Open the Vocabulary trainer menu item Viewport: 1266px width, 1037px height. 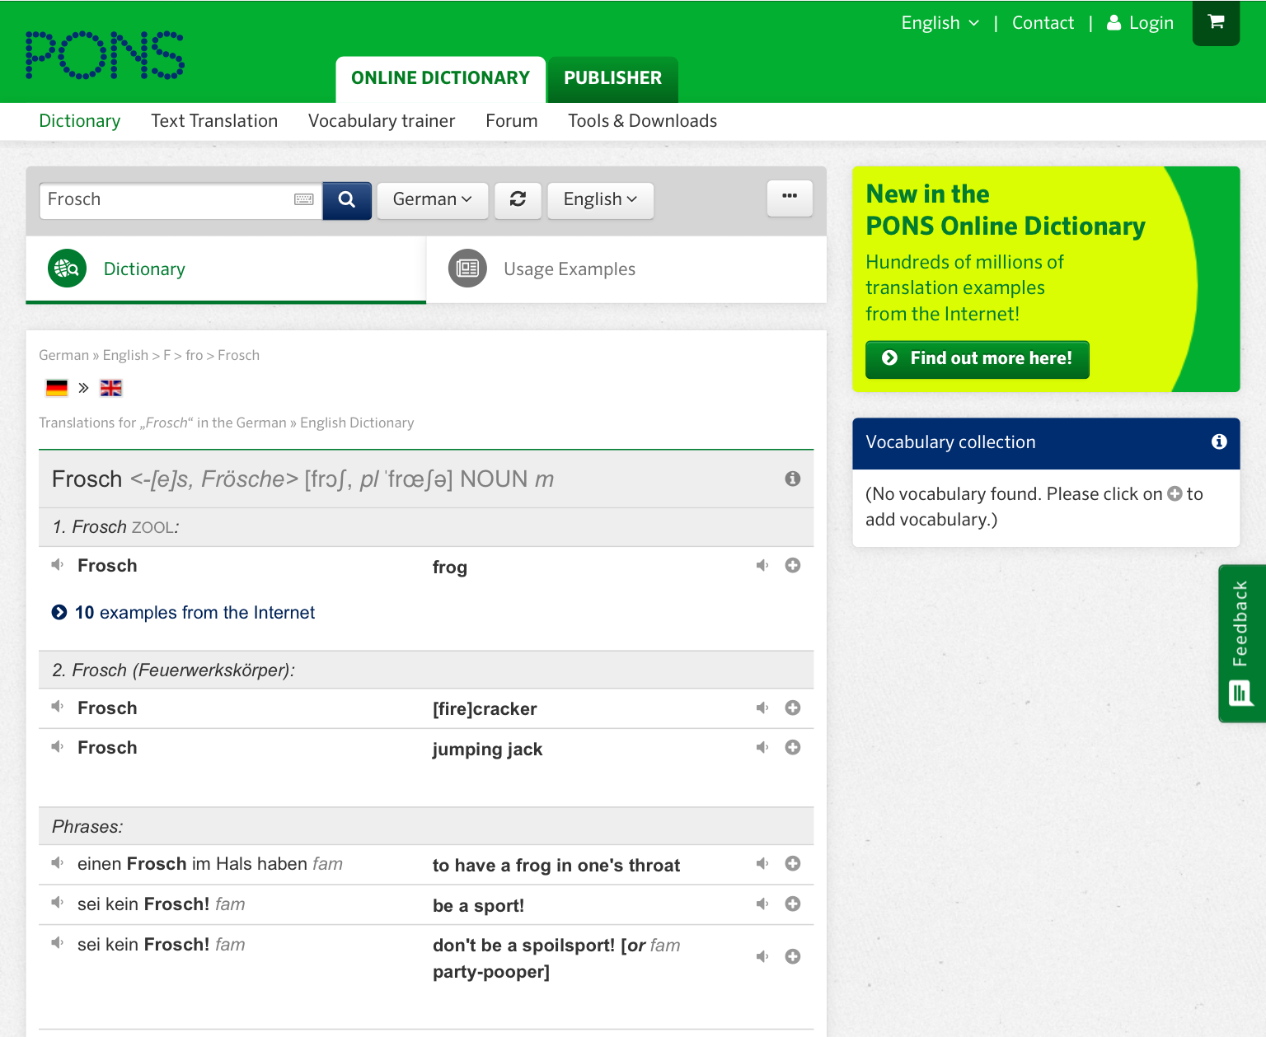pyautogui.click(x=382, y=121)
